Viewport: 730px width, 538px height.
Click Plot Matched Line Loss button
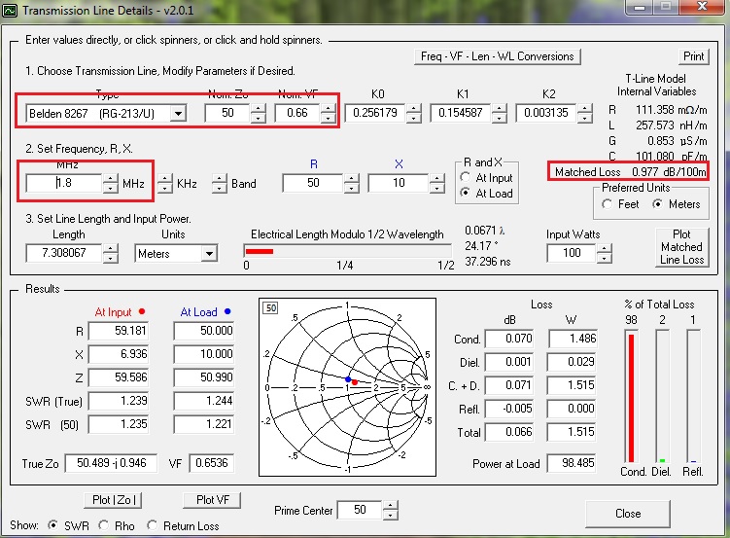682,247
